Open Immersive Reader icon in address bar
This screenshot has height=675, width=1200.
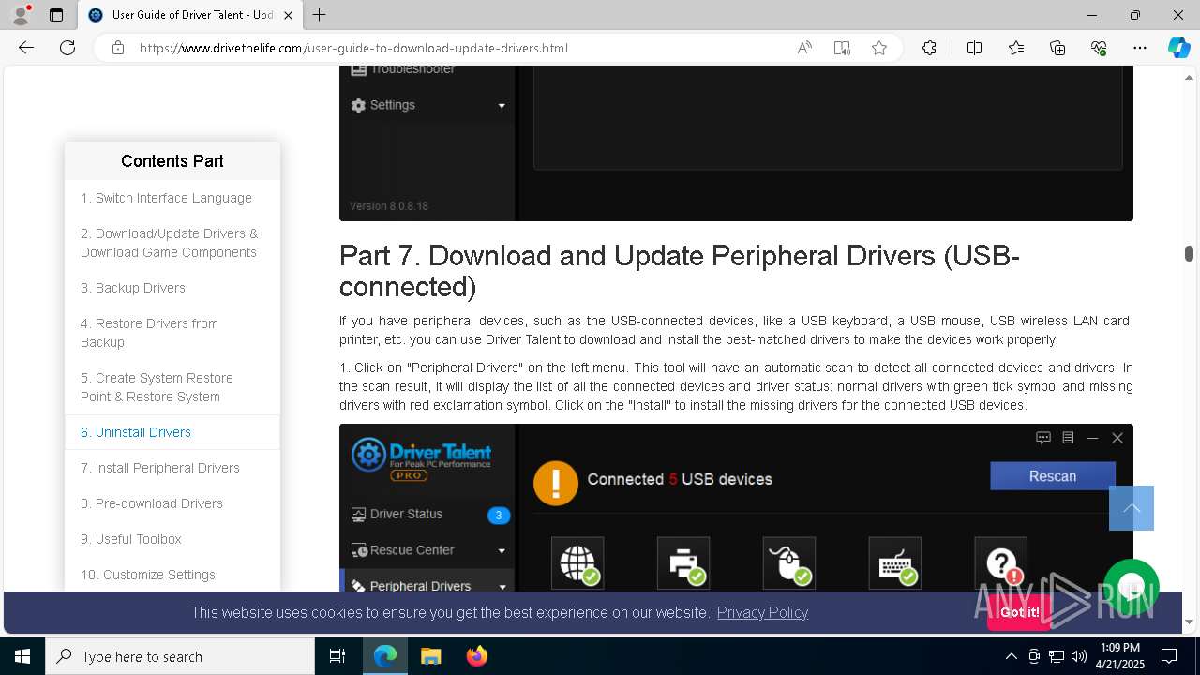click(x=842, y=48)
